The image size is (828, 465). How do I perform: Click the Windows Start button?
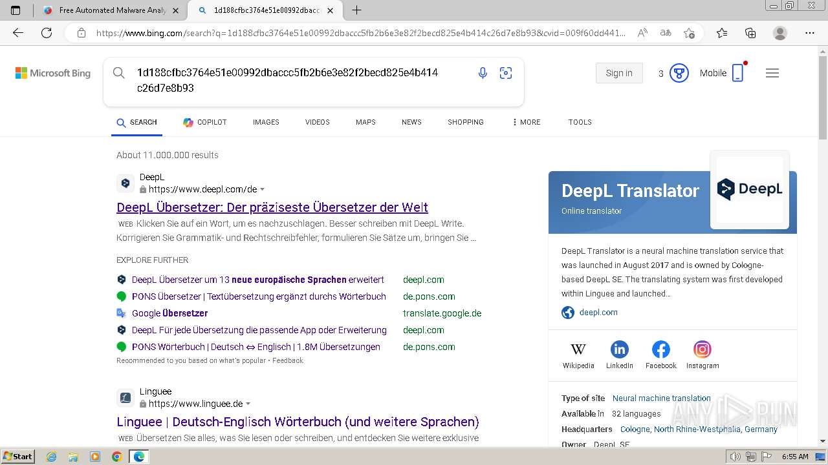pos(17,457)
